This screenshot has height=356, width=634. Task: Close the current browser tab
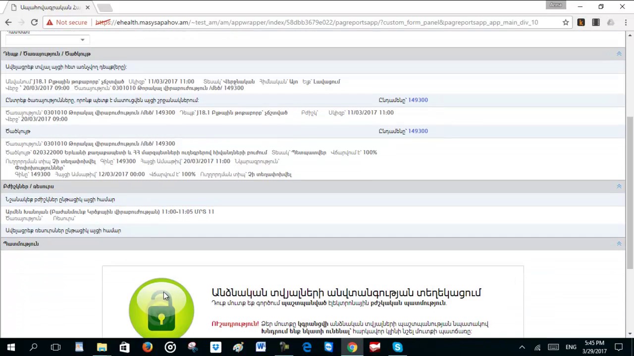tap(88, 7)
